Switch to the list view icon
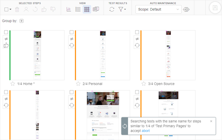The image size is (222, 140). pos(78,9)
